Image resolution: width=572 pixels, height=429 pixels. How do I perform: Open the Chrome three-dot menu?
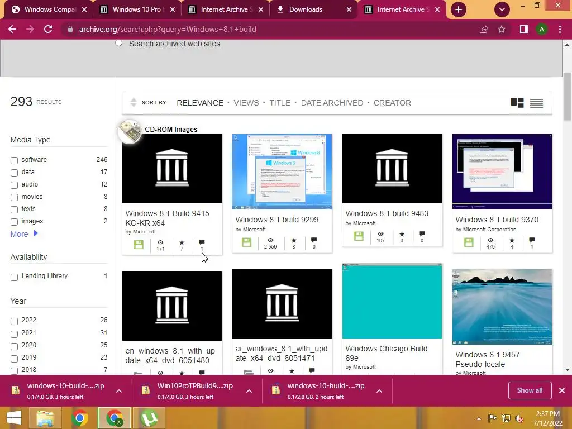[560, 29]
